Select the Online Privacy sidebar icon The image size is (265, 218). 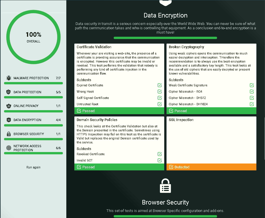[x=8, y=106]
